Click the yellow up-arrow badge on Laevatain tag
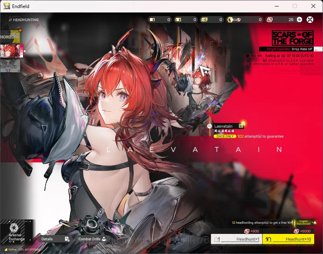This screenshot has width=323, height=254. [243, 123]
